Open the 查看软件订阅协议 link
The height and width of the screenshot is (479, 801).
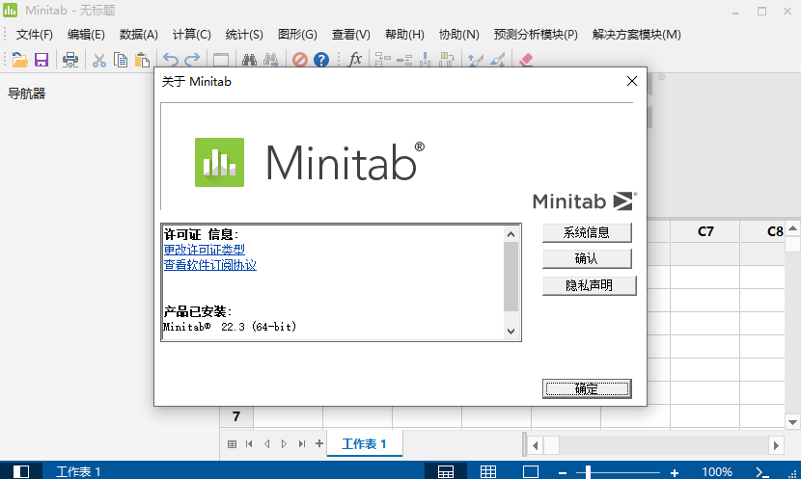pos(210,265)
